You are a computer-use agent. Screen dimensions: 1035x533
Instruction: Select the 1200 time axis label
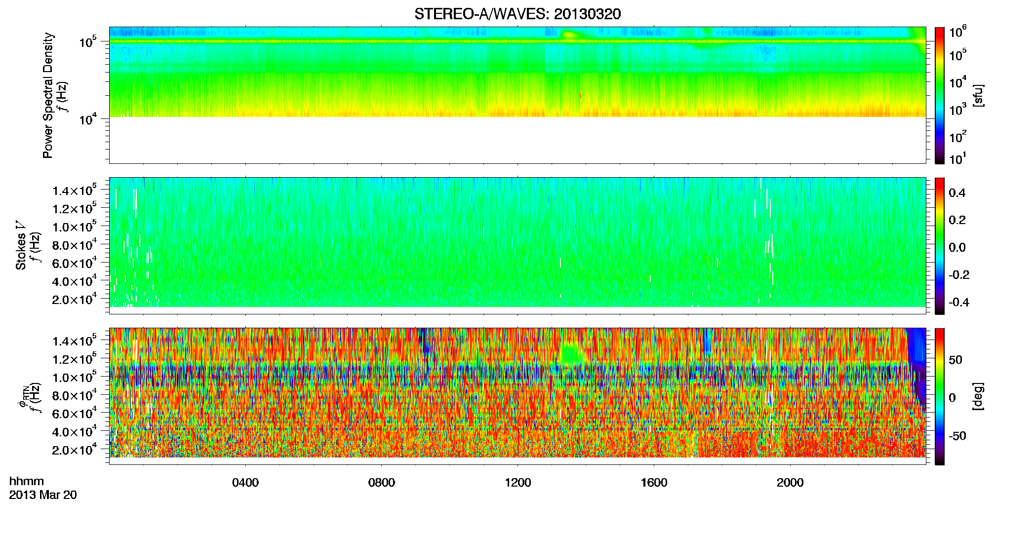click(517, 483)
